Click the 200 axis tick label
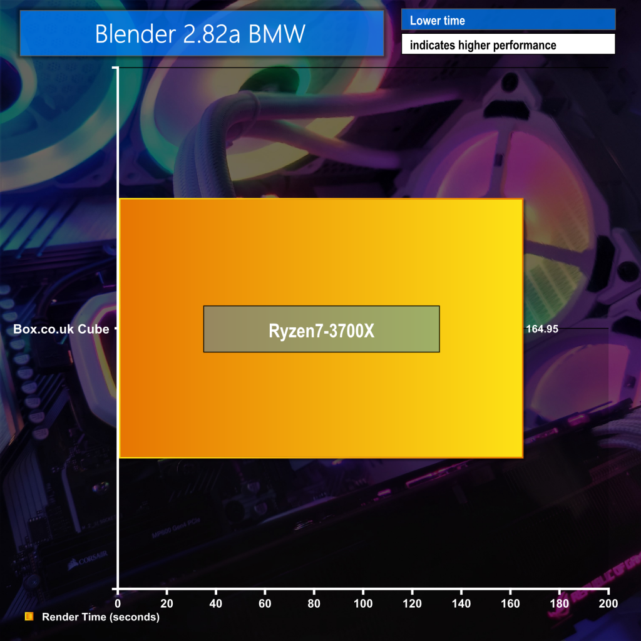 tap(608, 603)
